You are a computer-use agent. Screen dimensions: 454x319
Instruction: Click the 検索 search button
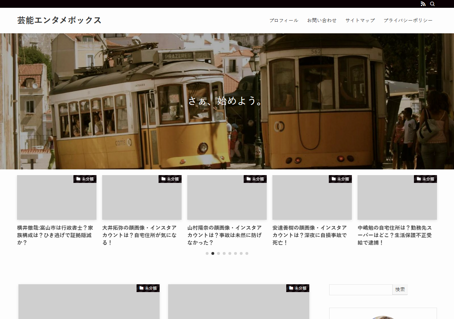pyautogui.click(x=400, y=290)
